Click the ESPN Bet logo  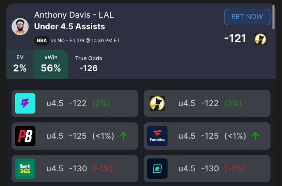click(157, 169)
